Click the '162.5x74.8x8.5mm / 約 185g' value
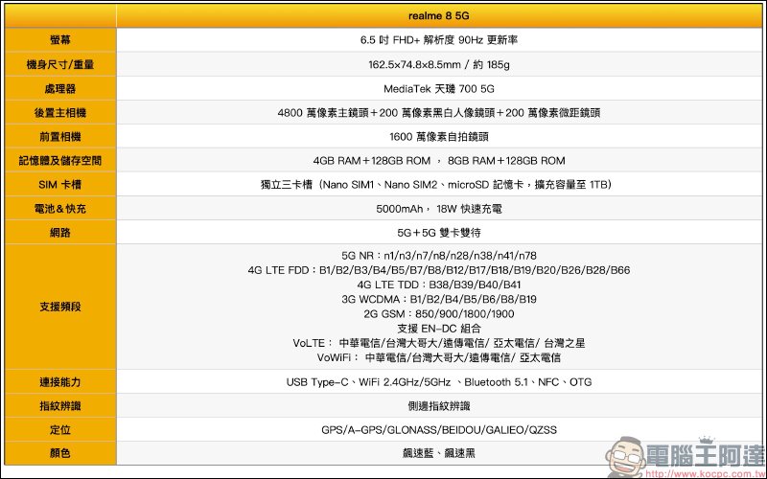Image resolution: width=767 pixels, height=479 pixels. pos(439,64)
